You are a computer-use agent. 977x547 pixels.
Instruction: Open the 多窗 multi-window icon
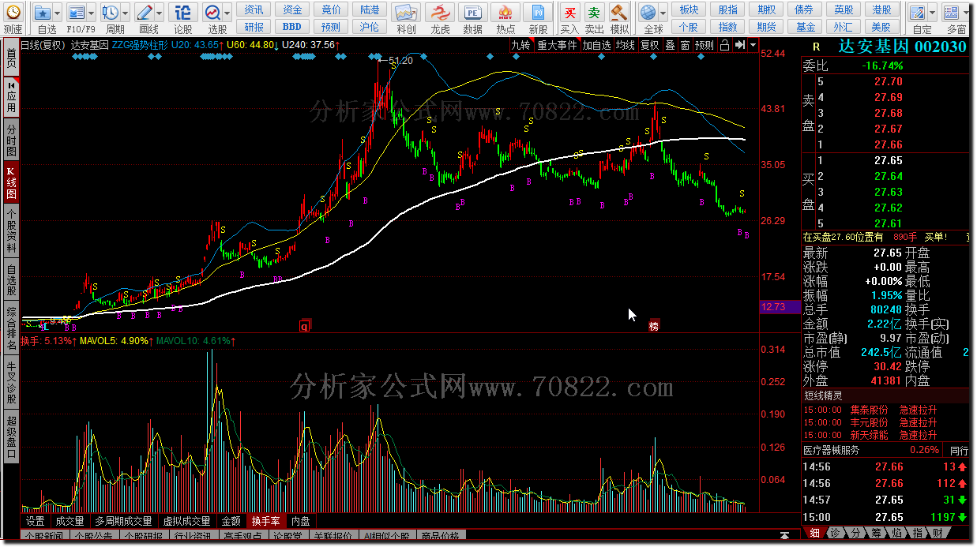952,13
